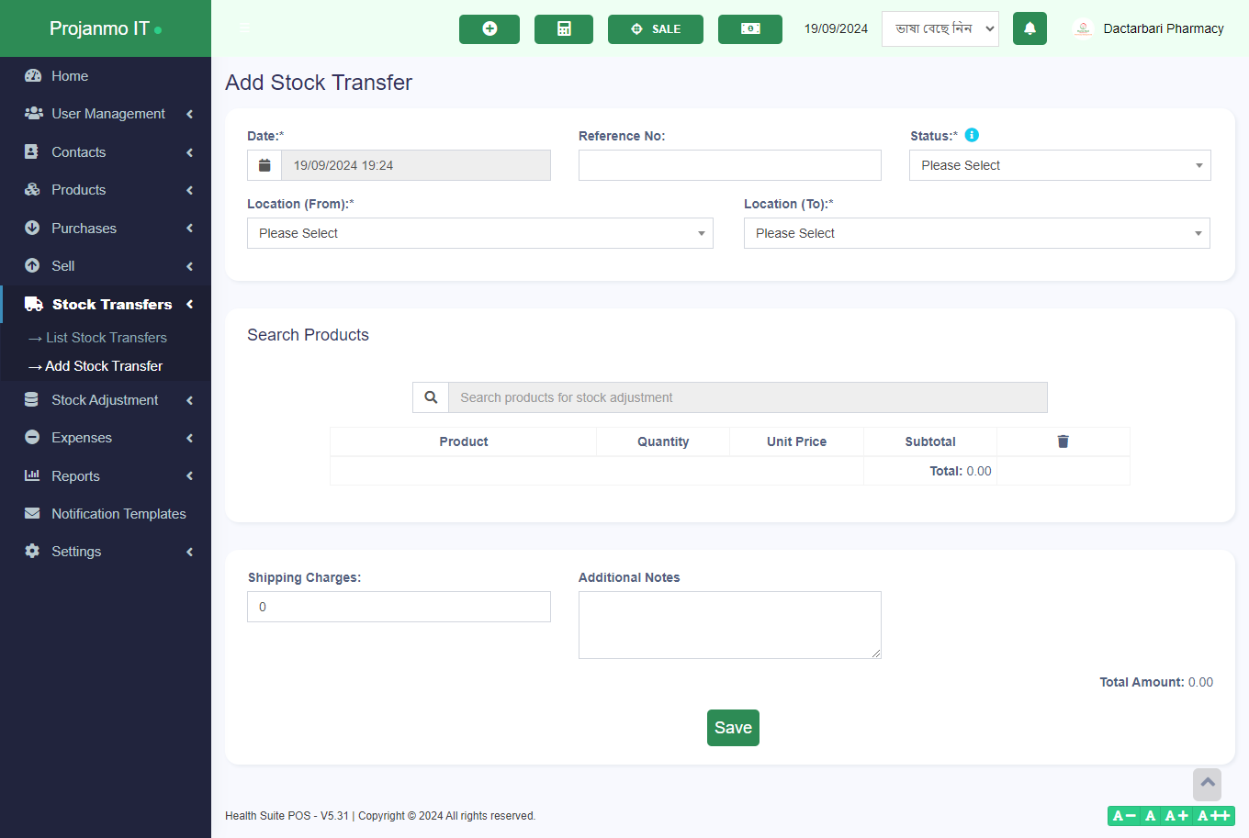Click the info icon beside Status
1249x838 pixels.
[x=972, y=135]
